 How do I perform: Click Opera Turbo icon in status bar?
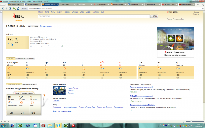[x=8, y=122]
